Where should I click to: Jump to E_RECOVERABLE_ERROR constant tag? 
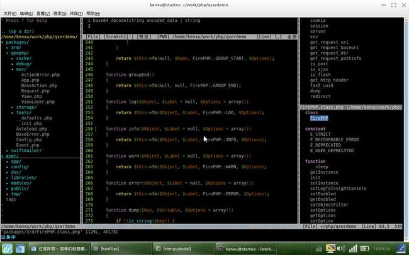[334, 140]
